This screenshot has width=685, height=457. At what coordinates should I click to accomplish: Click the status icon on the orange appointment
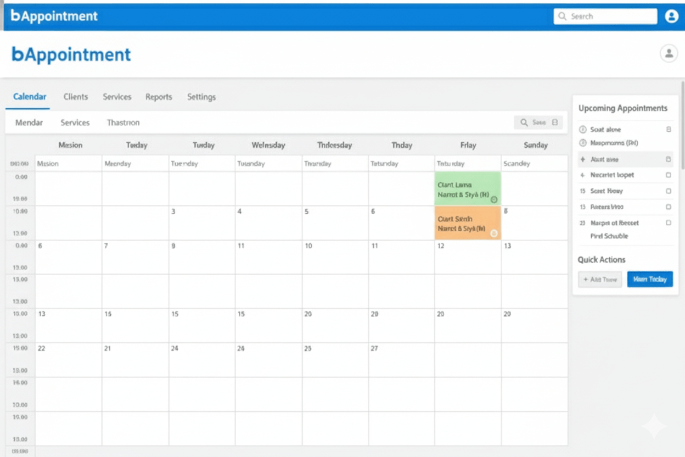coord(493,233)
